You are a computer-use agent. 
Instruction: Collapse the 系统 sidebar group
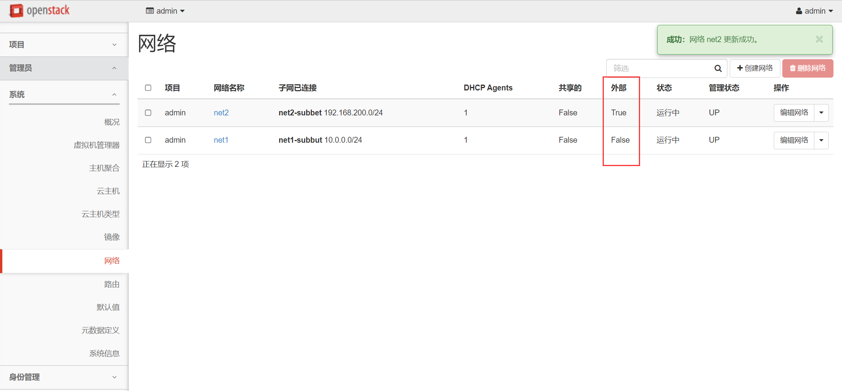click(x=64, y=94)
